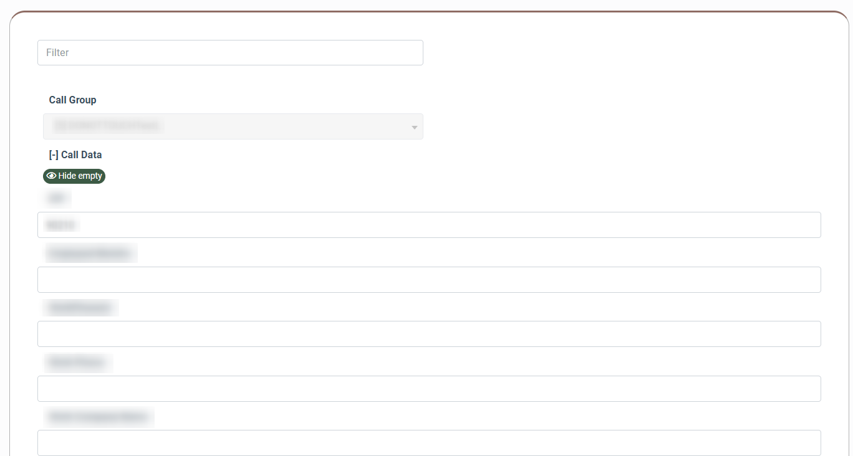This screenshot has height=456, width=853.
Task: Click the Call Group label
Action: click(73, 100)
